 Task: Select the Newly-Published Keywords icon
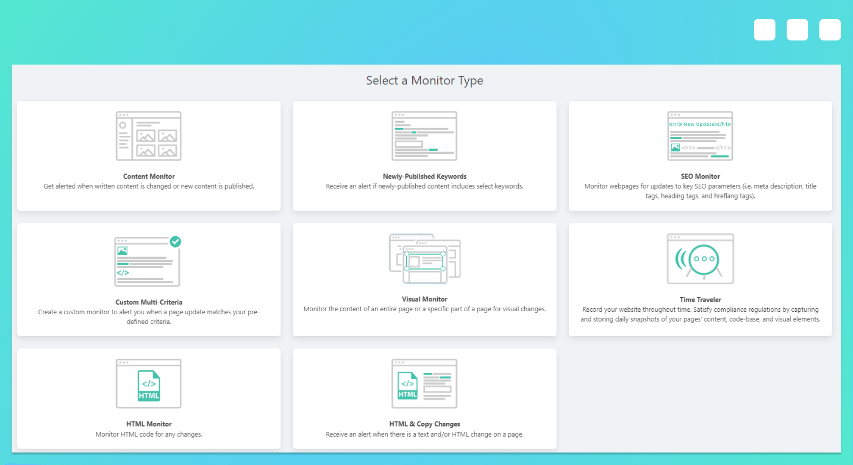click(x=424, y=136)
